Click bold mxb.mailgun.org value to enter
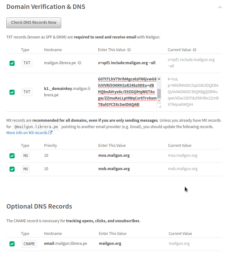This screenshot has width=228, height=255. tap(114, 169)
